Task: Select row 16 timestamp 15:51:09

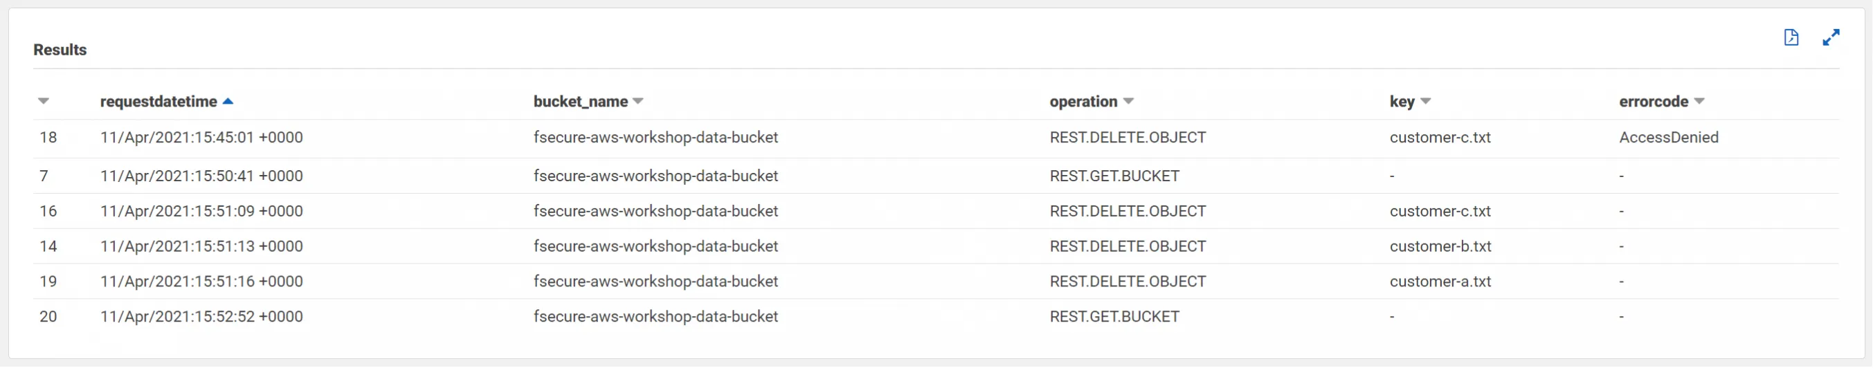Action: coord(201,212)
